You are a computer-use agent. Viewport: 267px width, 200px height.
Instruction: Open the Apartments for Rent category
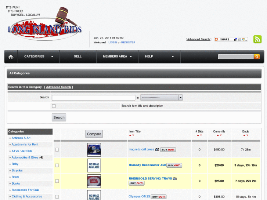coord(25,145)
